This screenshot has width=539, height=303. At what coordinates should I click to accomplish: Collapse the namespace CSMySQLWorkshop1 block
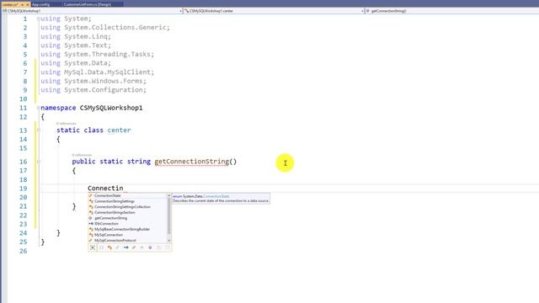click(38, 108)
